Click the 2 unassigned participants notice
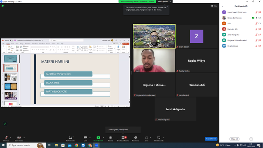 [123, 129]
